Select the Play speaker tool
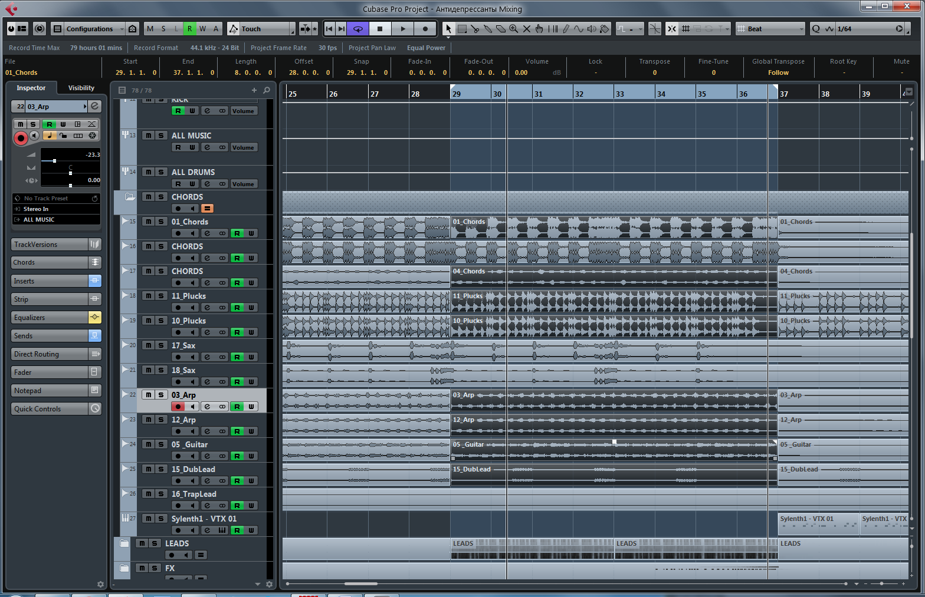 pyautogui.click(x=592, y=28)
